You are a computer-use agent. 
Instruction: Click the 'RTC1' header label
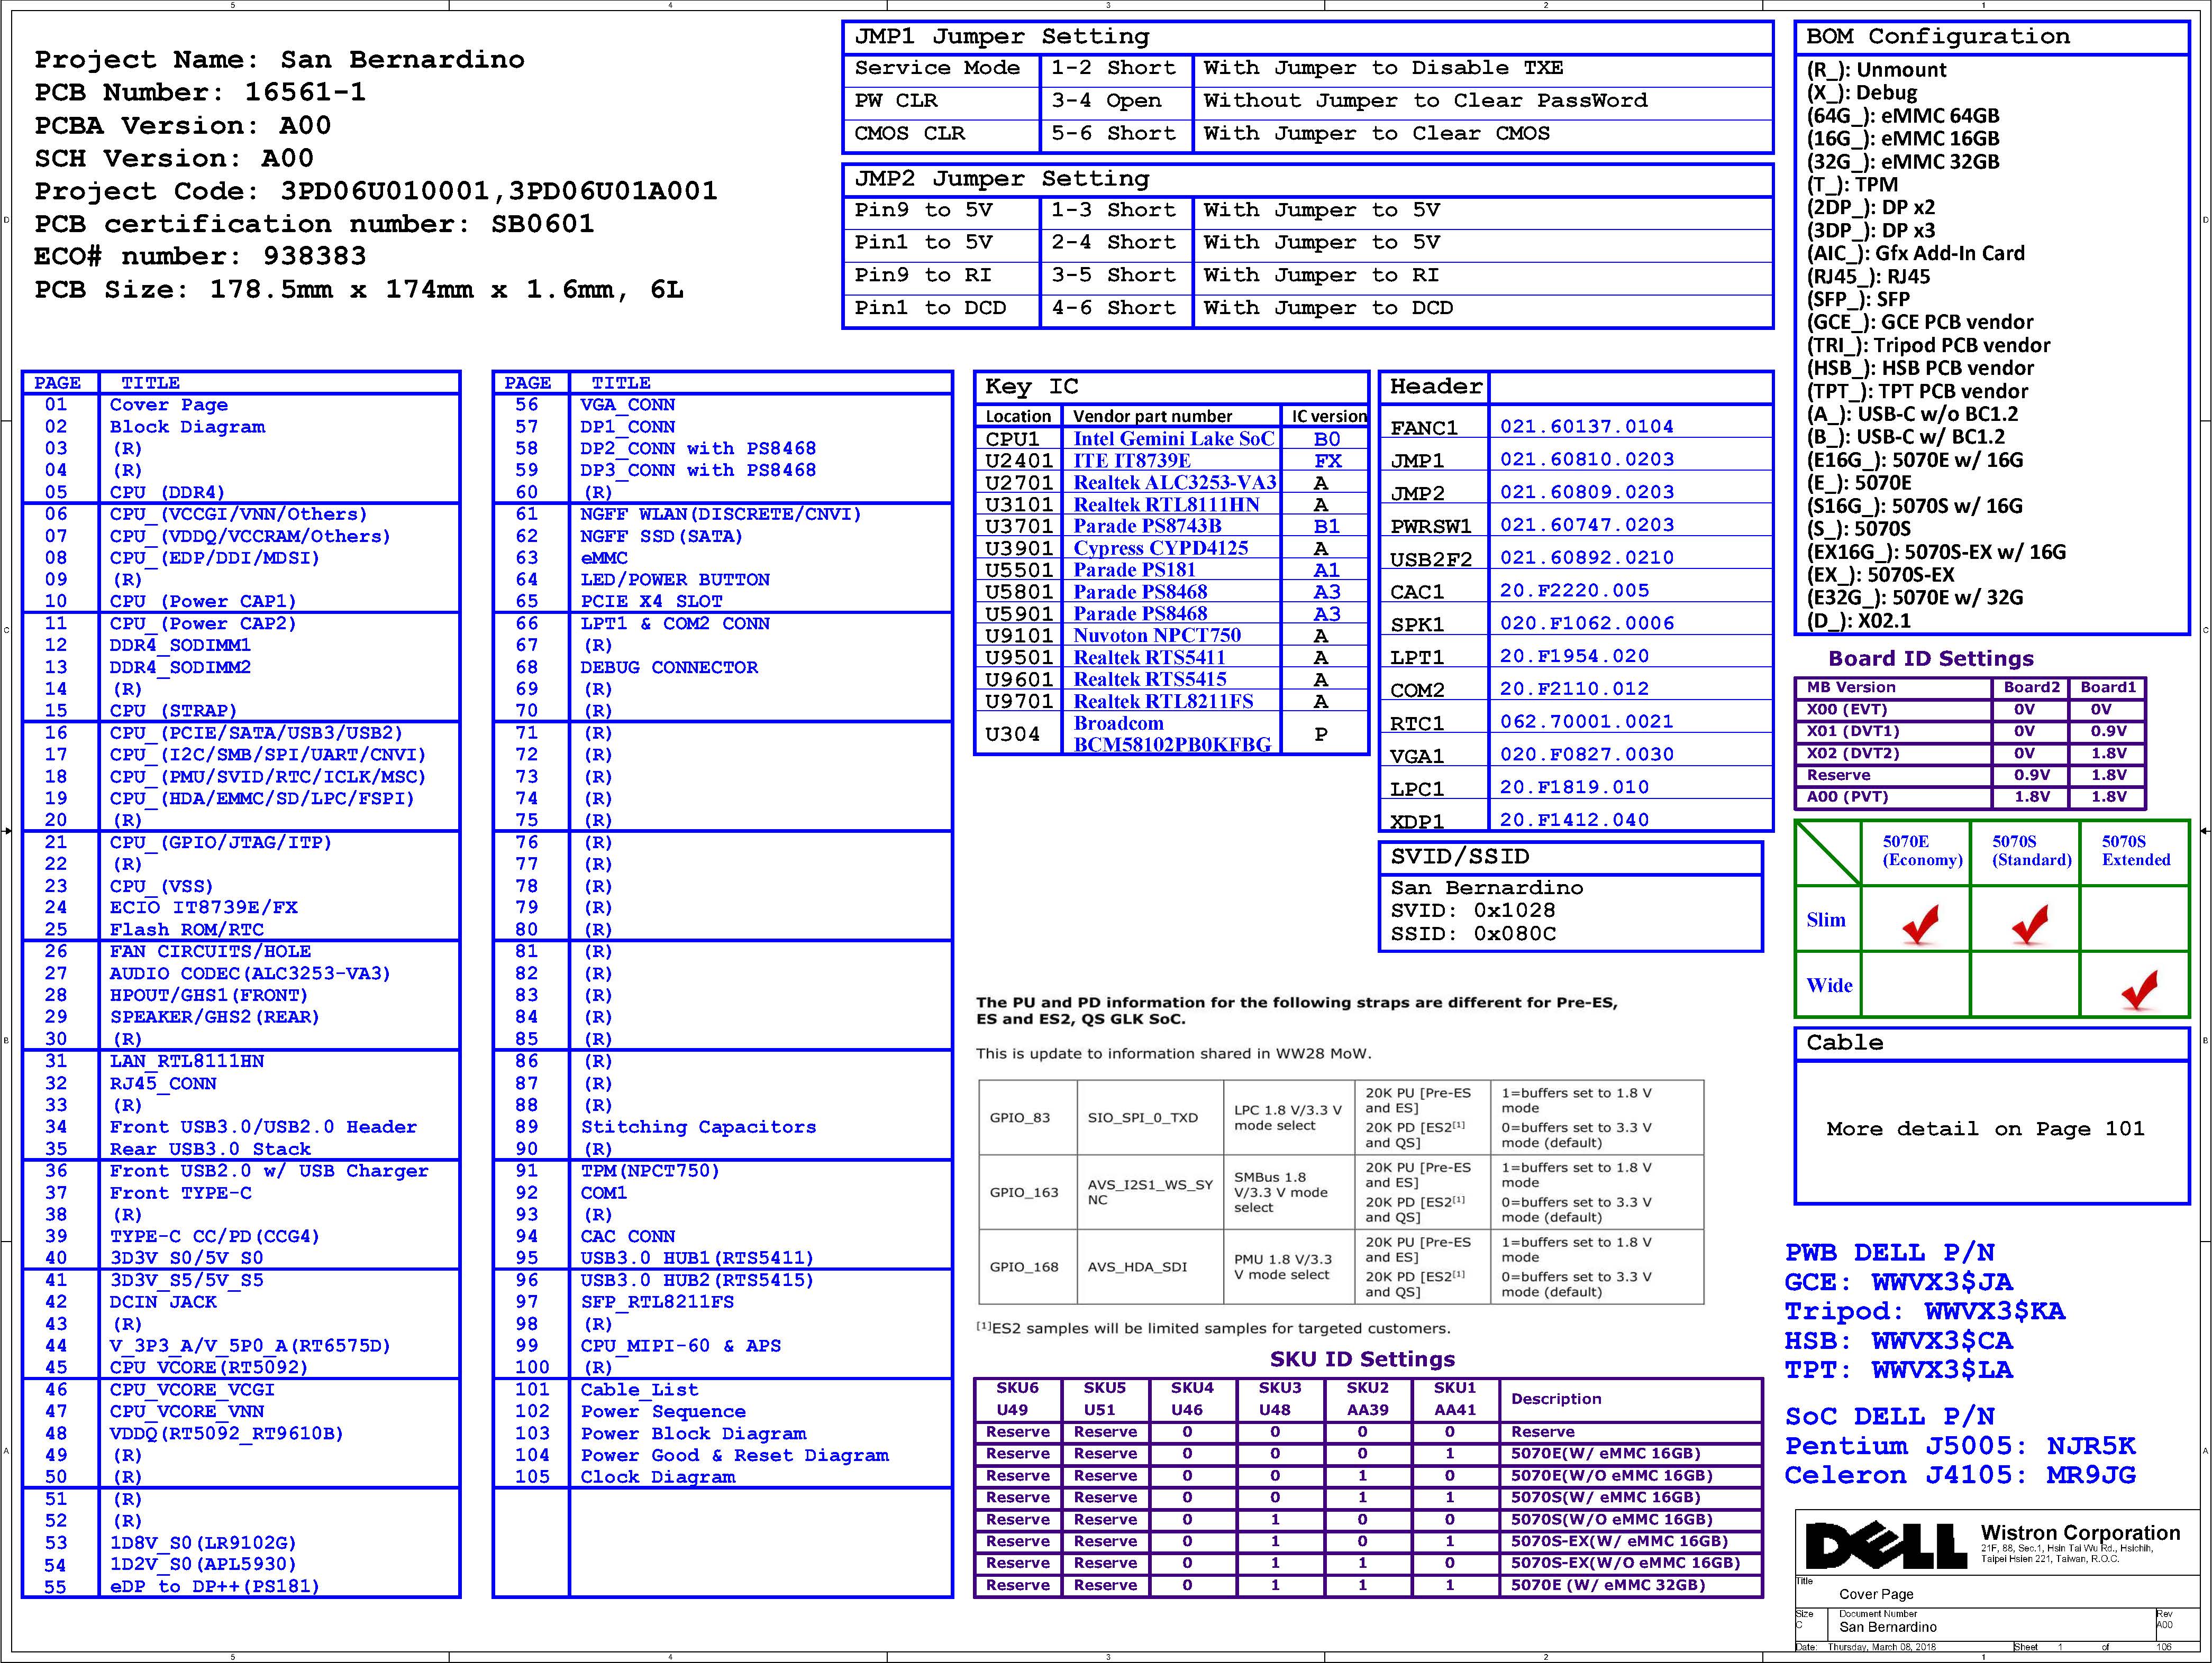click(x=1417, y=722)
